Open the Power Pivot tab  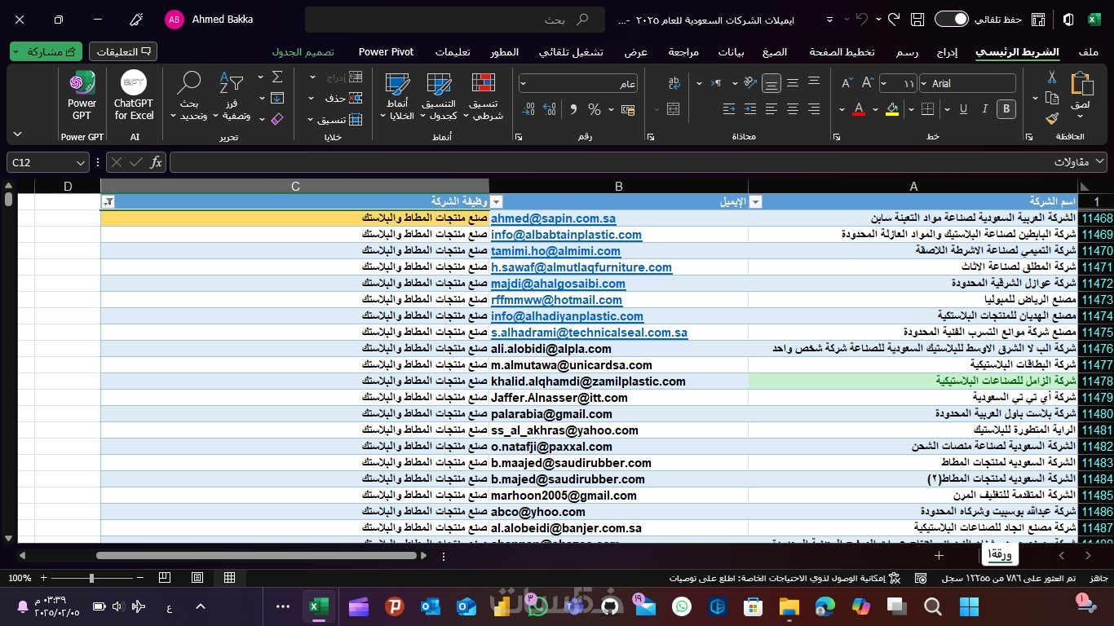point(386,52)
